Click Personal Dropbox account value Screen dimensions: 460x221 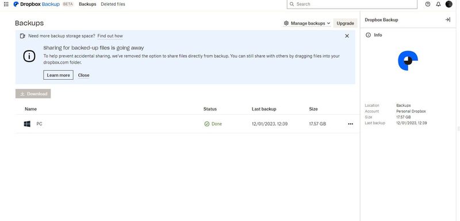pyautogui.click(x=411, y=111)
